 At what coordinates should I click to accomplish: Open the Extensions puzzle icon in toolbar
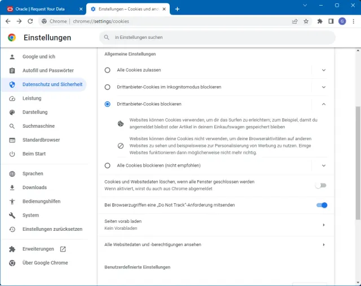coord(320,21)
